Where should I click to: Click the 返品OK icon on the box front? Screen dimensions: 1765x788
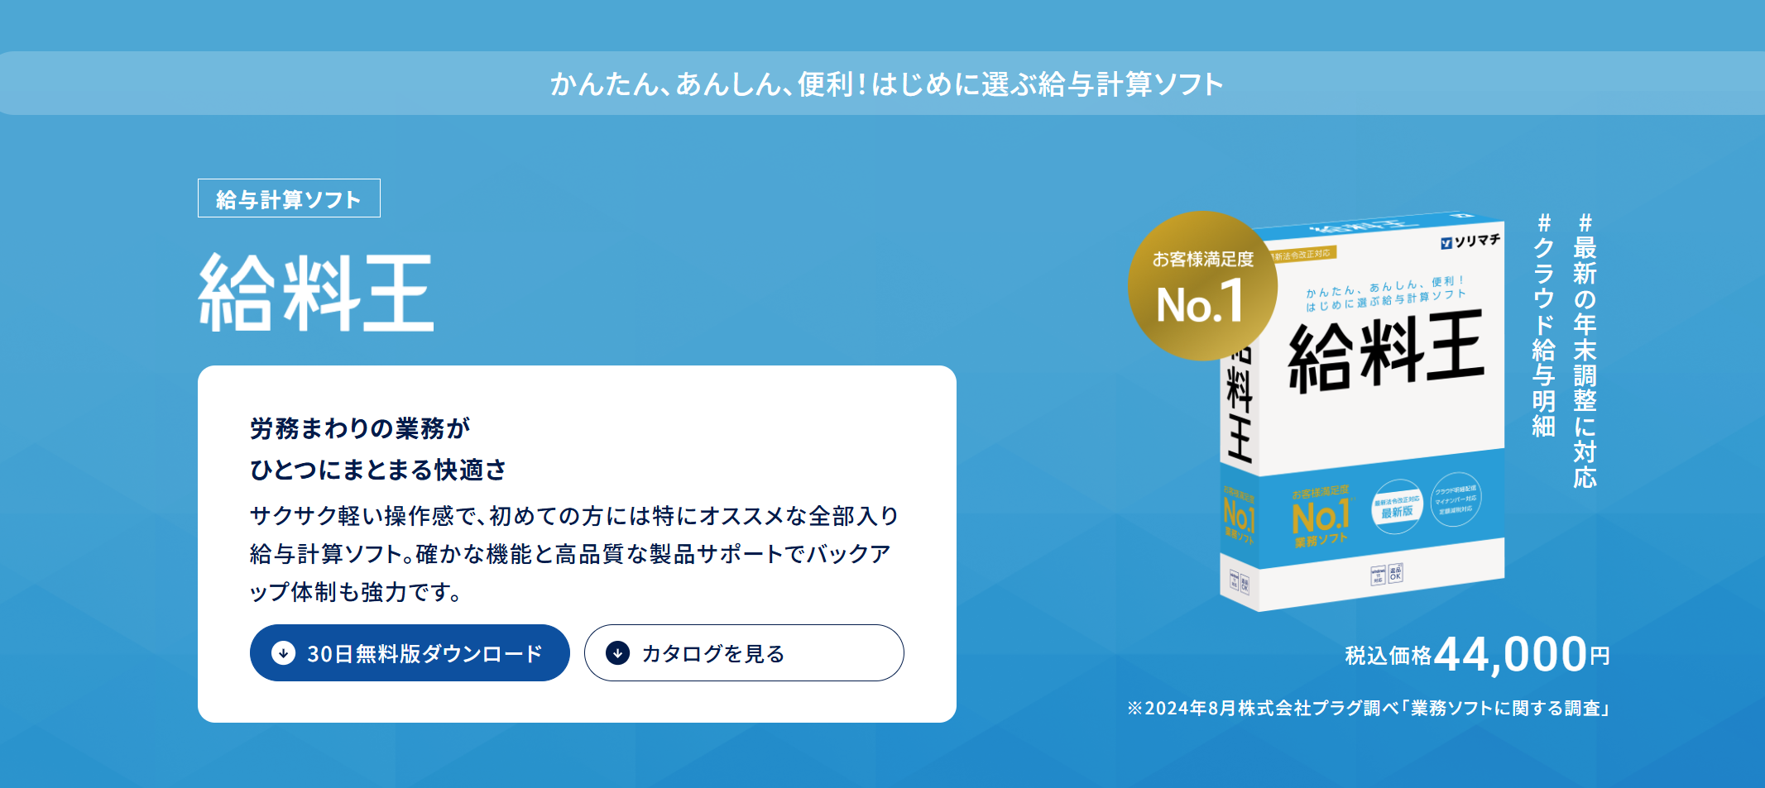[1396, 573]
